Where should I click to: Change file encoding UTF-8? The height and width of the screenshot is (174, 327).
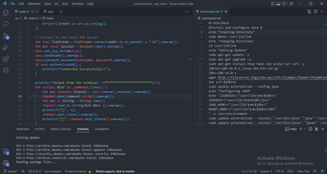280,171
